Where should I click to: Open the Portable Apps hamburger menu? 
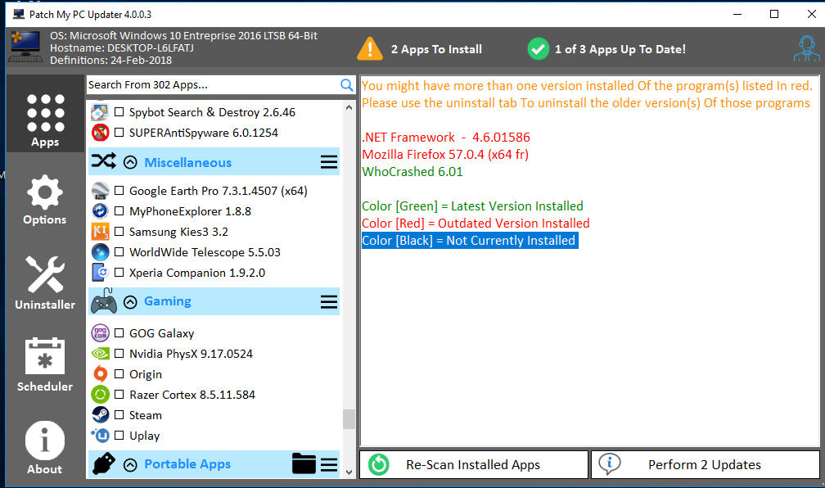329,465
